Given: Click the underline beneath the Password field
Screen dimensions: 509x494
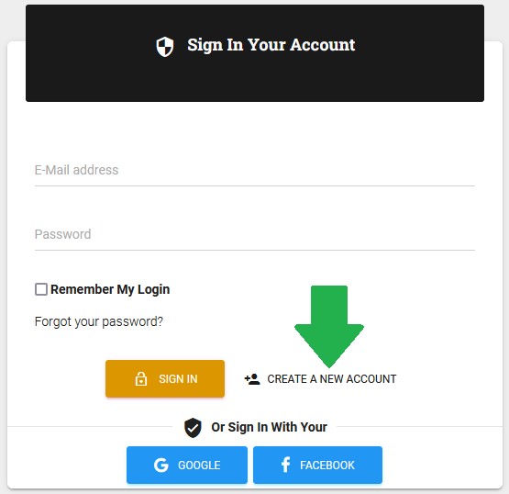Looking at the screenshot, I should 255,251.
